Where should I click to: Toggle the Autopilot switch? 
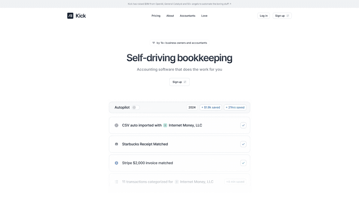click(135, 107)
